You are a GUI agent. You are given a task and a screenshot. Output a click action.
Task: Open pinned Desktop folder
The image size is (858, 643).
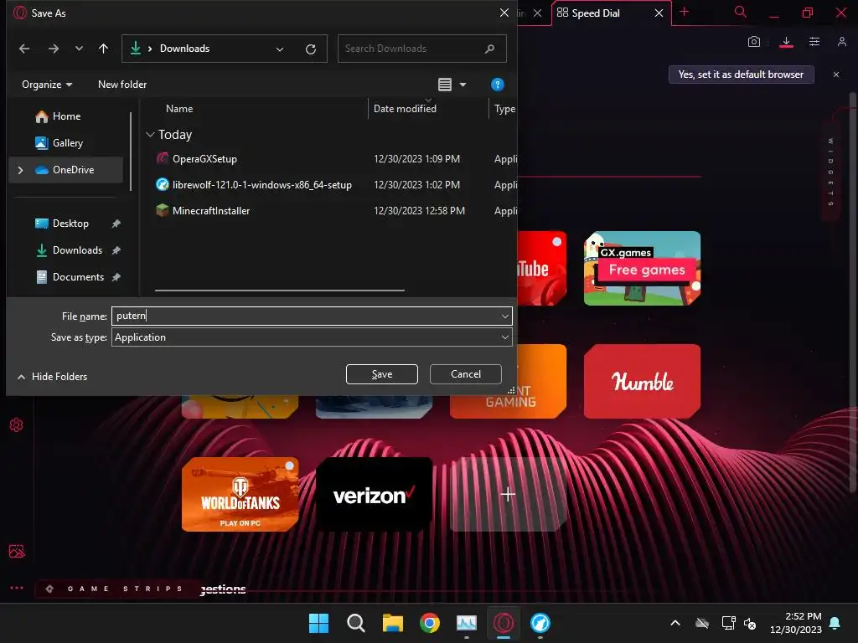click(x=70, y=224)
